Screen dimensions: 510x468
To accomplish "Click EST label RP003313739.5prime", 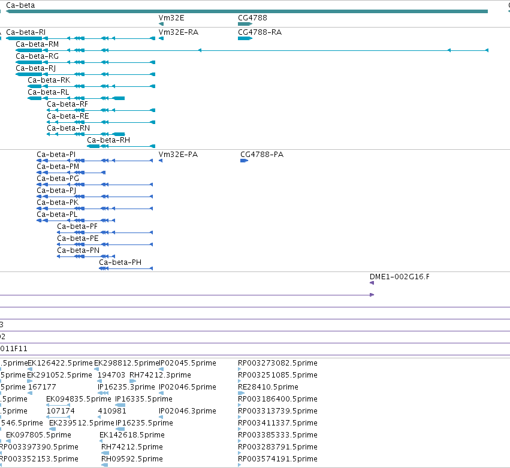I will point(277,411).
